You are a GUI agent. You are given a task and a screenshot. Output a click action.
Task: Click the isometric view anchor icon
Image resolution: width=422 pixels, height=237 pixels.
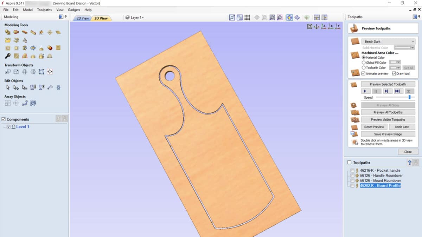pos(316,26)
